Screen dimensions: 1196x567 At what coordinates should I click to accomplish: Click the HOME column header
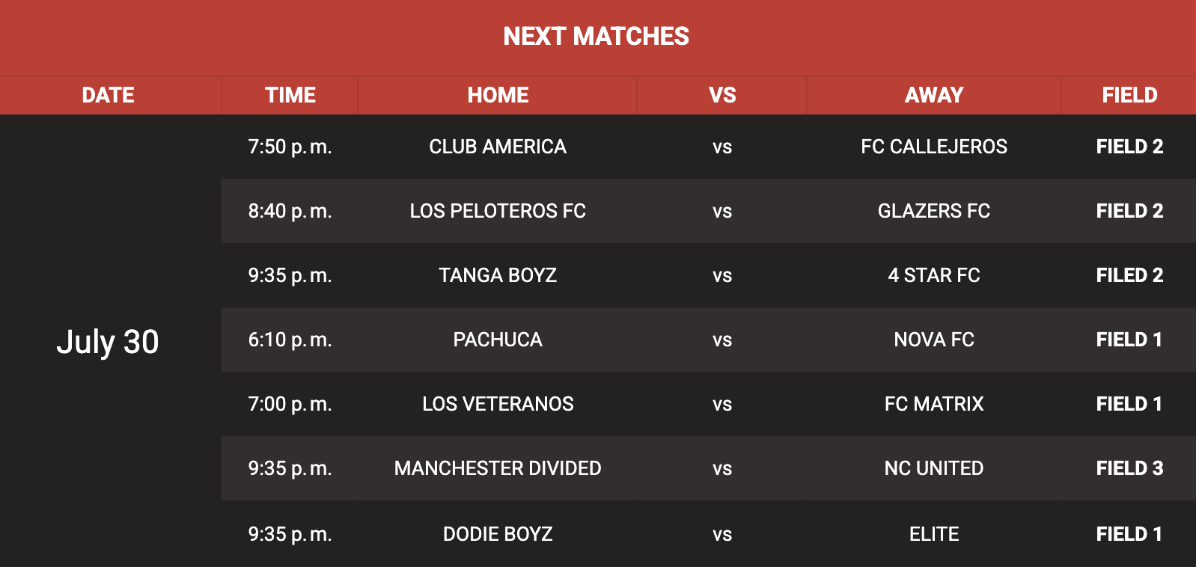(x=498, y=95)
